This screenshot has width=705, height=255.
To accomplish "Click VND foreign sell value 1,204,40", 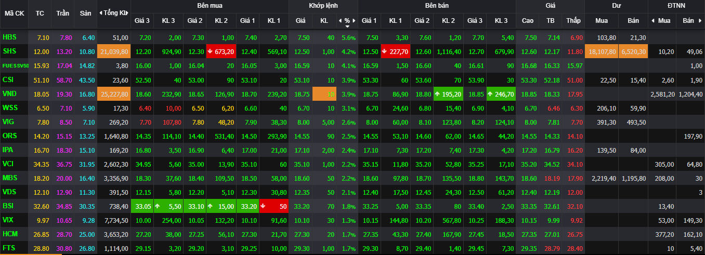I will click(x=691, y=94).
